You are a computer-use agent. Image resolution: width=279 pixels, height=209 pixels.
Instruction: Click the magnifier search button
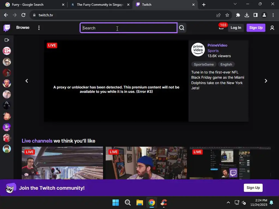pyautogui.click(x=182, y=28)
